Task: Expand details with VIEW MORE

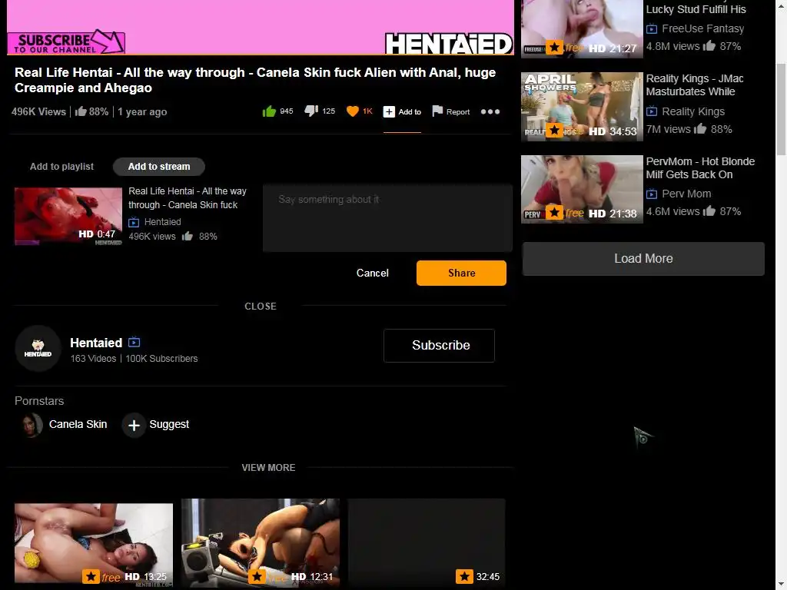Action: (268, 468)
